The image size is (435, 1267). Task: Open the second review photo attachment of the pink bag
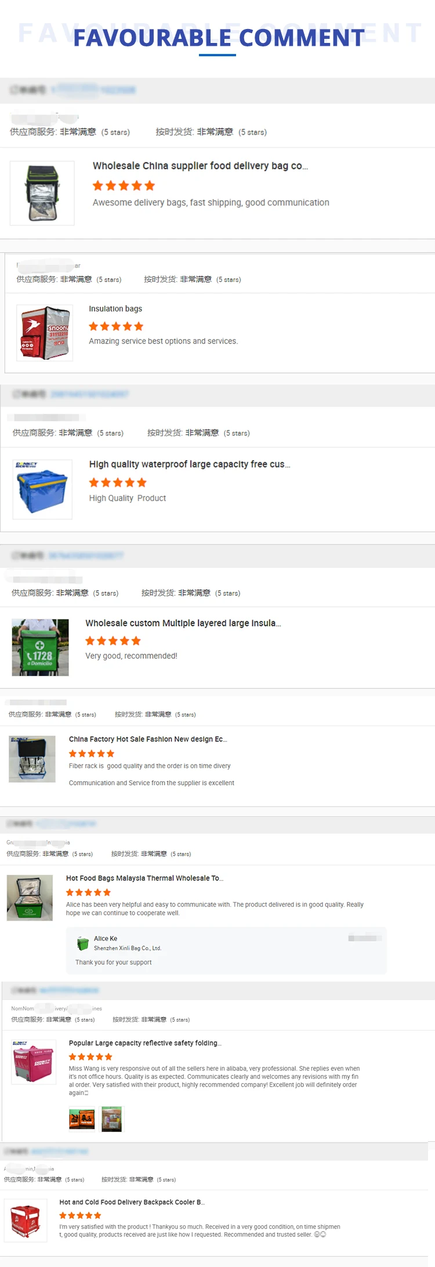pos(112,1118)
